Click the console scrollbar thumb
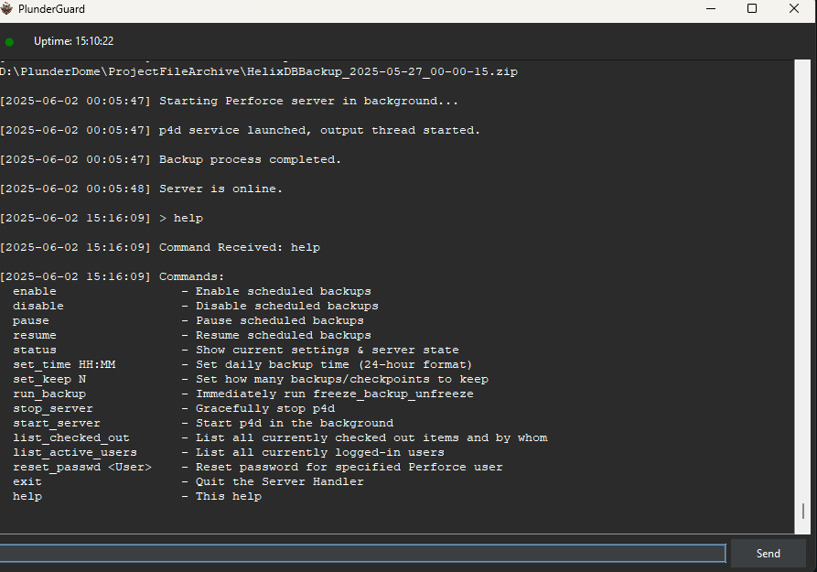817x572 pixels. 804,511
